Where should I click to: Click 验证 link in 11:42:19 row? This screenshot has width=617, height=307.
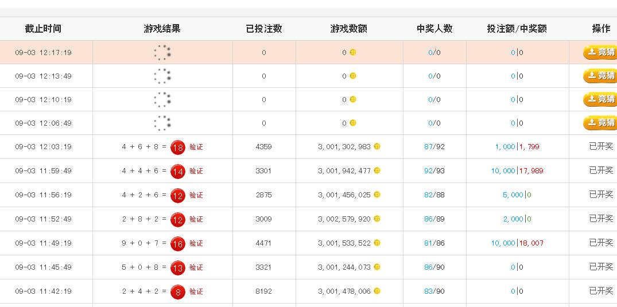196,292
